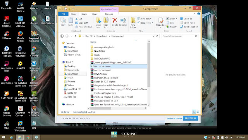The width and height of the screenshot is (248, 140).
Task: Click Invert selection in ribbon
Action: tap(189, 27)
